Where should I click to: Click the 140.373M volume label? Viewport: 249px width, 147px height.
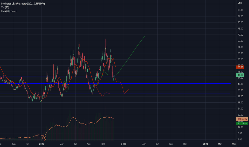(242, 119)
